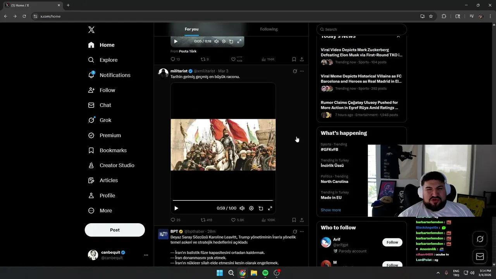Open canbequit account options menu
This screenshot has width=496, height=279.
pos(146,255)
